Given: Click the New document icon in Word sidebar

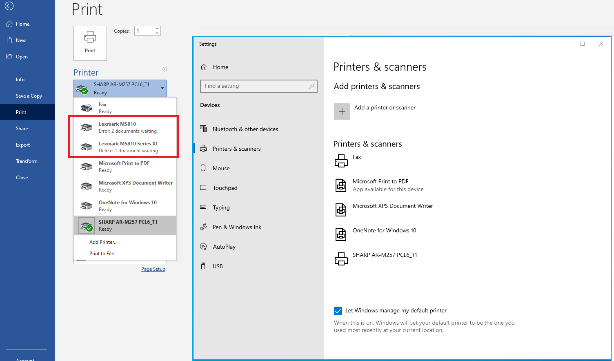Looking at the screenshot, I should tap(9, 40).
